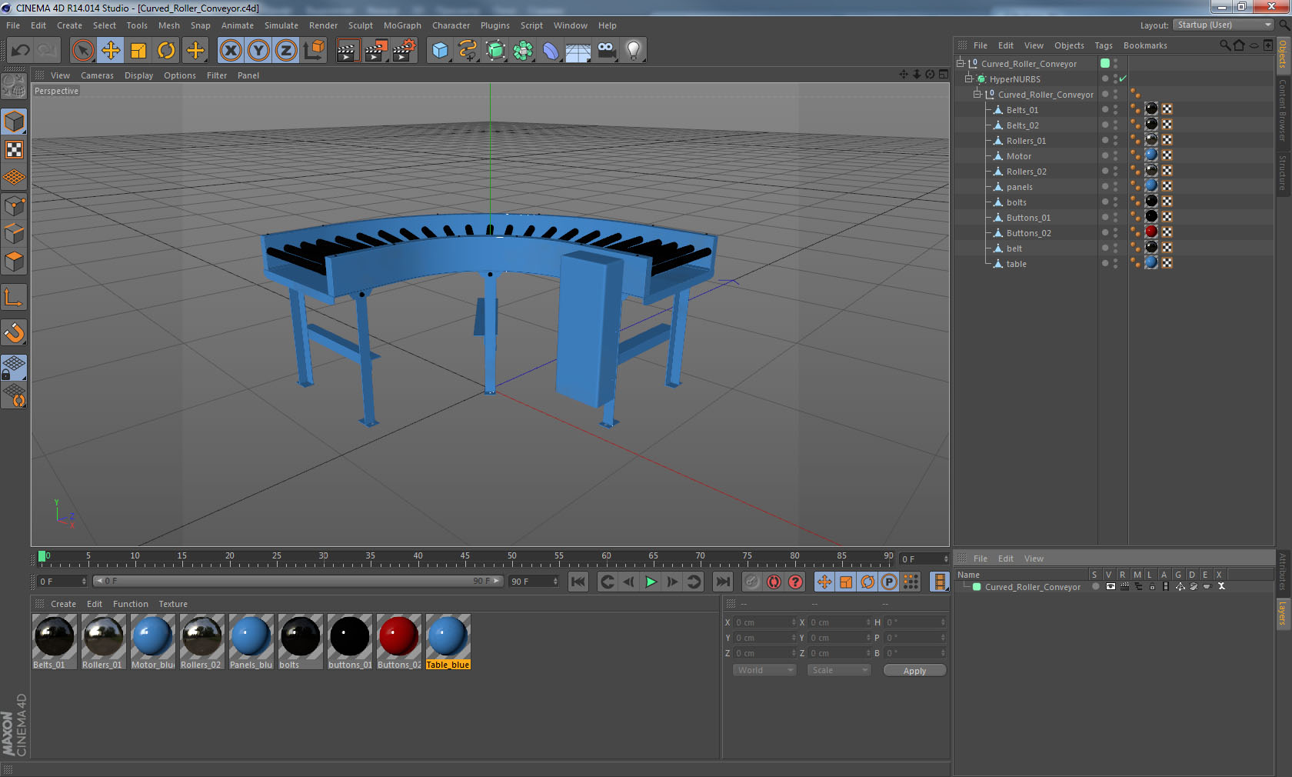Viewport: 1292px width, 777px height.
Task: Select the Live Selection tool
Action: point(82,51)
